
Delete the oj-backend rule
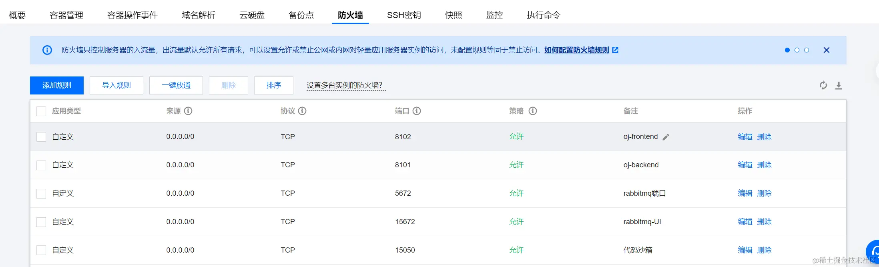point(764,165)
